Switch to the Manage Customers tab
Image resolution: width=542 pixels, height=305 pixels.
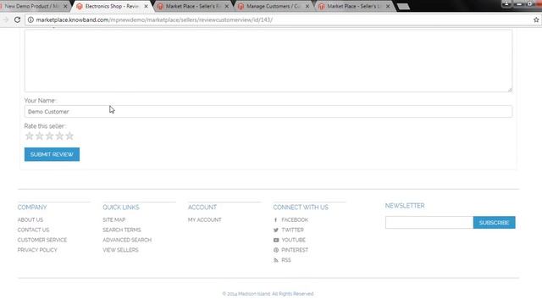(x=273, y=6)
